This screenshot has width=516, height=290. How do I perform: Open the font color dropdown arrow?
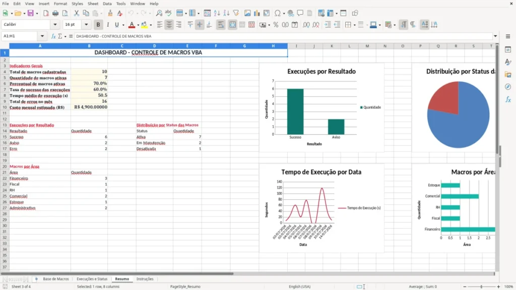[x=138, y=25]
